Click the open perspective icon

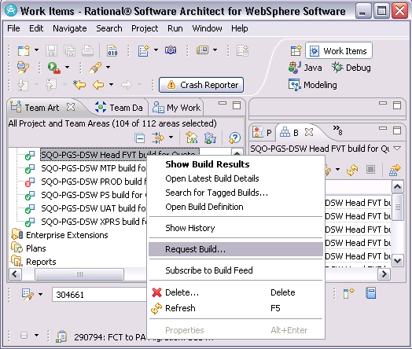coord(296,50)
